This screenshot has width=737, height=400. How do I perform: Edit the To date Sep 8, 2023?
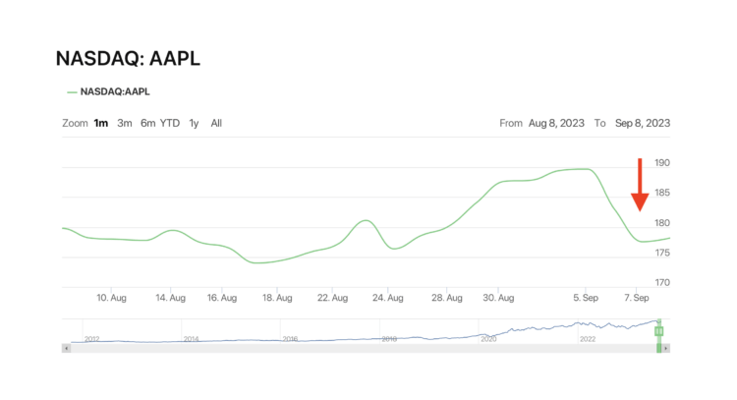[643, 123]
